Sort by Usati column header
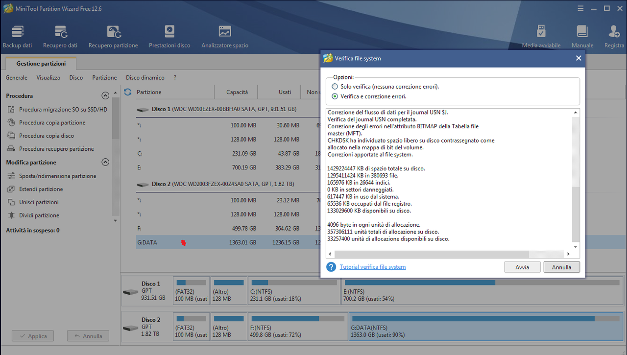Image resolution: width=627 pixels, height=355 pixels. pyautogui.click(x=280, y=92)
